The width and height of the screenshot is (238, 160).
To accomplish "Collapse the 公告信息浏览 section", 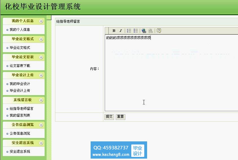I will [x=41, y=125].
